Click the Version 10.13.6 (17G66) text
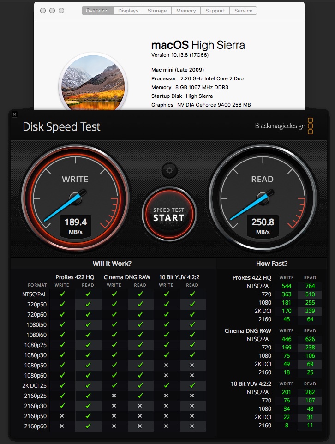 (x=180, y=55)
